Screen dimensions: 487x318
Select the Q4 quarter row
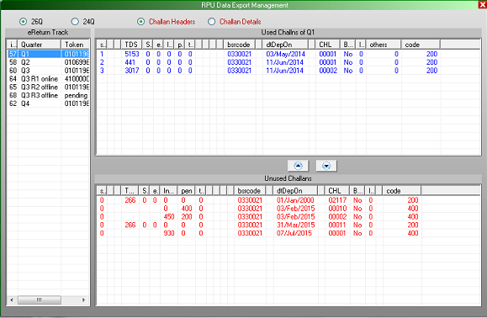tap(49, 103)
